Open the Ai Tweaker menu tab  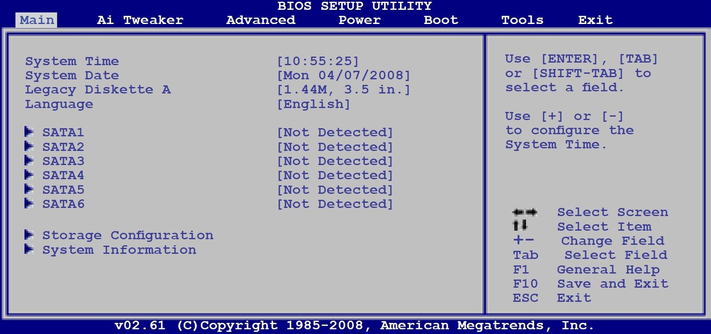[x=140, y=20]
